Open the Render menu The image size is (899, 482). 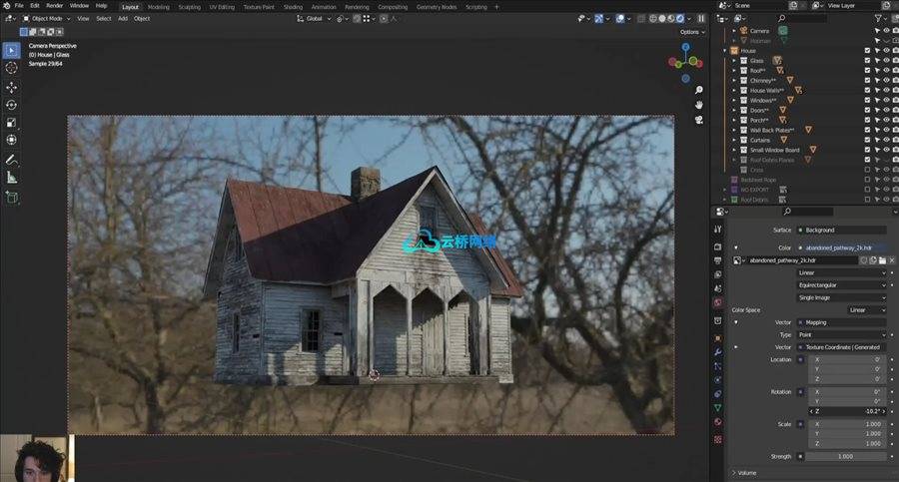point(55,6)
